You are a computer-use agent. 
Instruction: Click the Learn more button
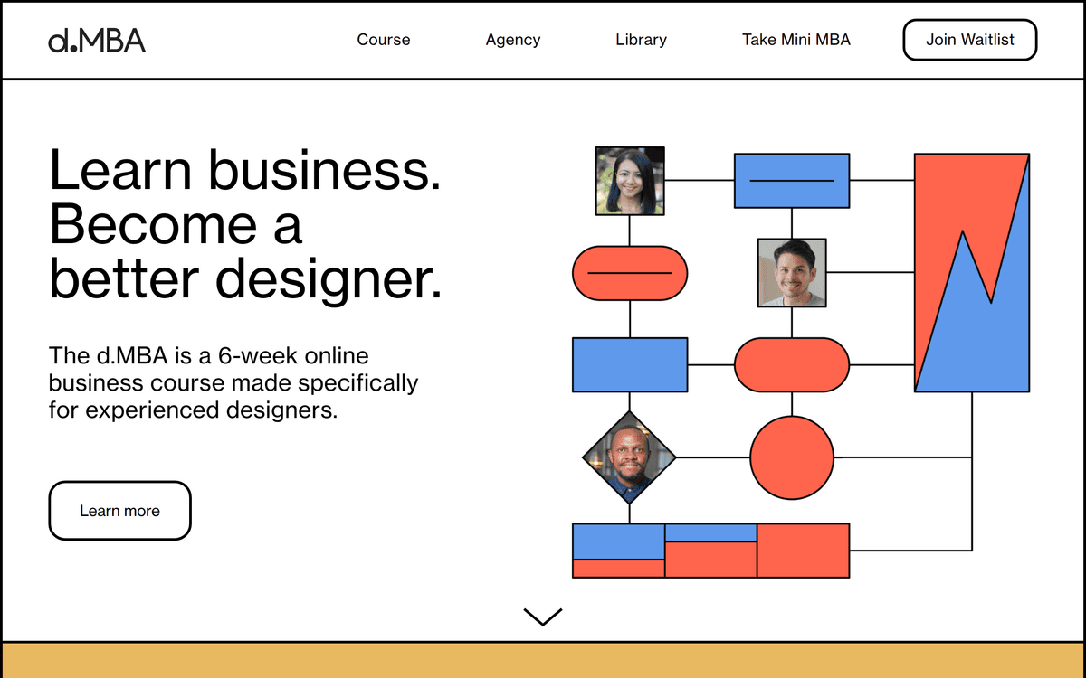(119, 511)
